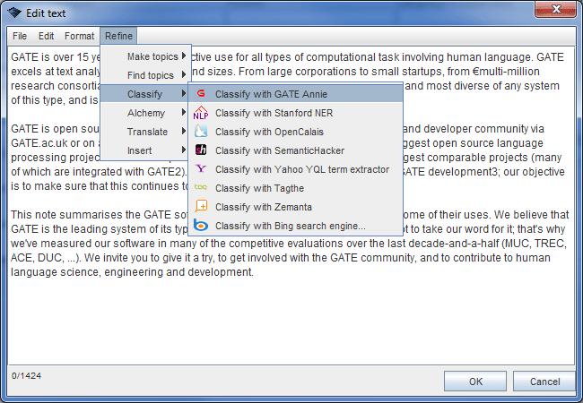Click the GATE Annie red G icon
The height and width of the screenshot is (403, 583).
[201, 93]
